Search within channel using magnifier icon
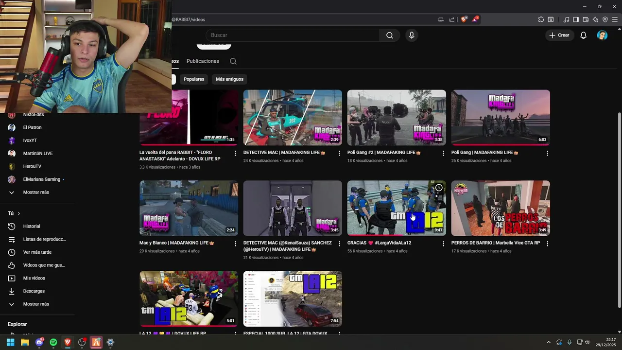Image resolution: width=622 pixels, height=350 pixels. 233,61
